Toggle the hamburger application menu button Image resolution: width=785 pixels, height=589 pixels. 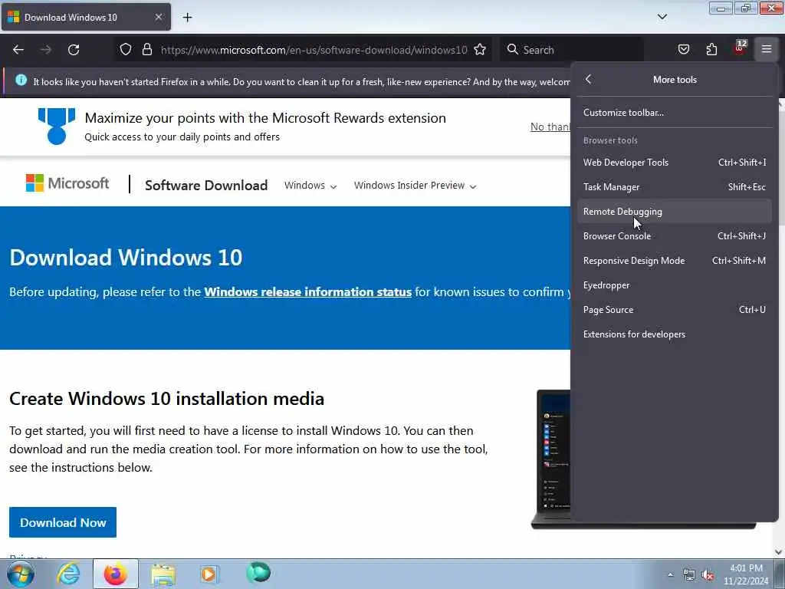[x=766, y=49]
